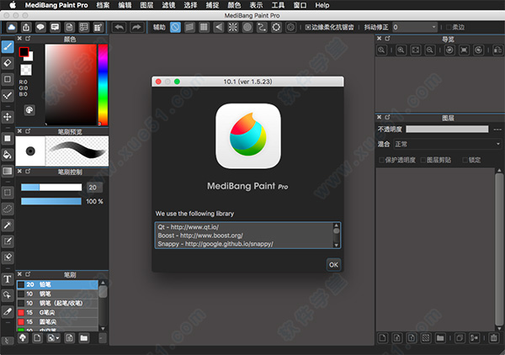Enable the curve snap guide
This screenshot has width=505, height=355.
coord(262,28)
